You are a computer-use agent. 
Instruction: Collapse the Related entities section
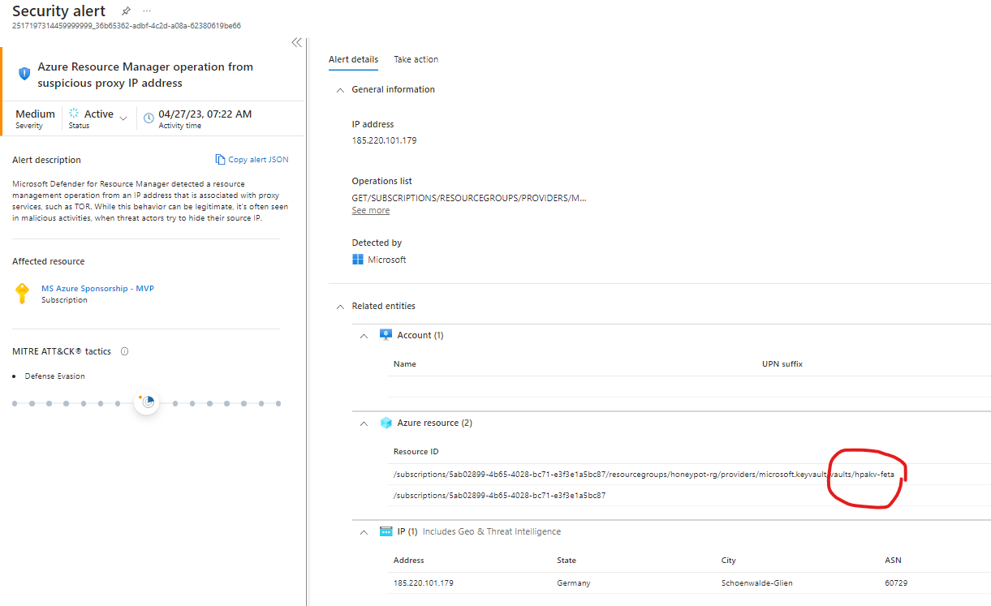click(x=340, y=307)
